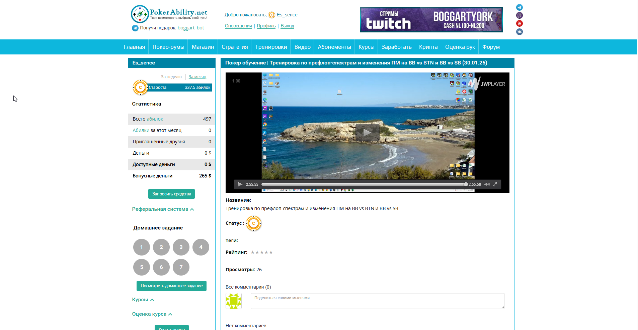Follow the 'boggart_bot' link
Screen dimensions: 638x330
click(x=191, y=28)
